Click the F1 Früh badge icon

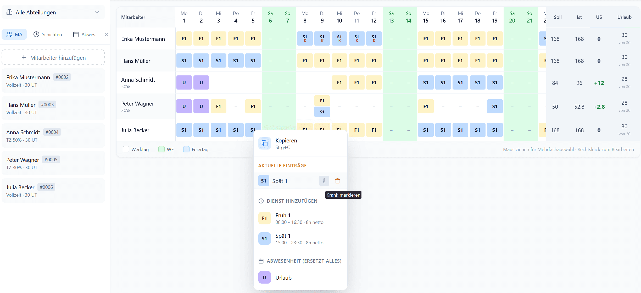[x=264, y=218]
